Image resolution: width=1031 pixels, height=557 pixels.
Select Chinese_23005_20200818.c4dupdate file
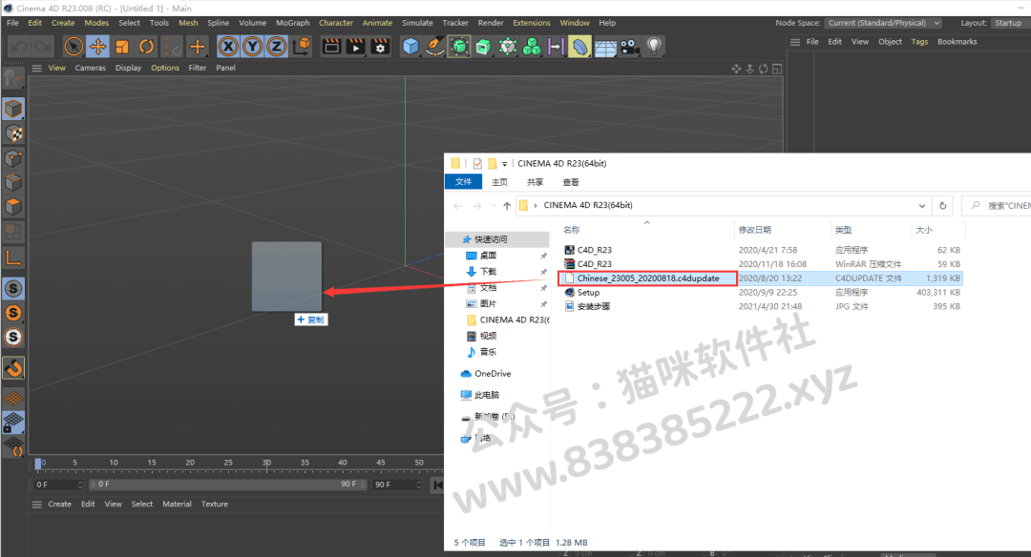tap(647, 278)
